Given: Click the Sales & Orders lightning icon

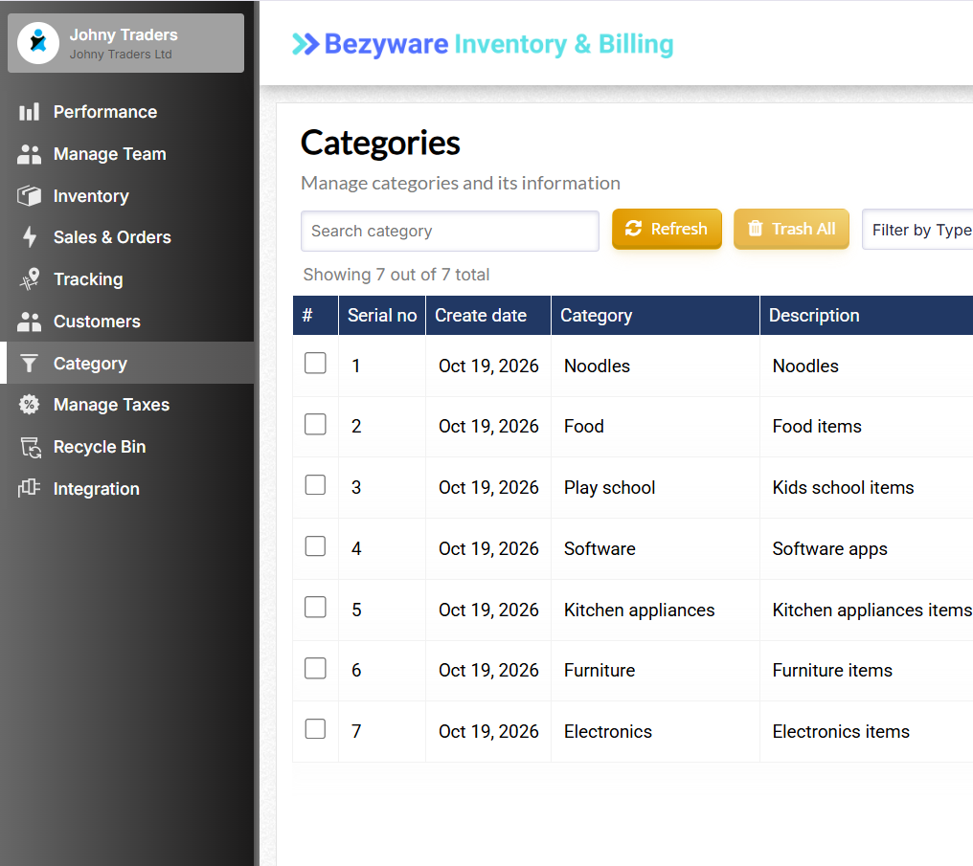Looking at the screenshot, I should pyautogui.click(x=29, y=237).
